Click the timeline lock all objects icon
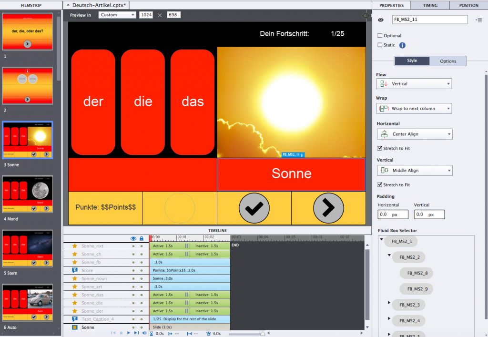This screenshot has width=488, height=337. (x=141, y=238)
